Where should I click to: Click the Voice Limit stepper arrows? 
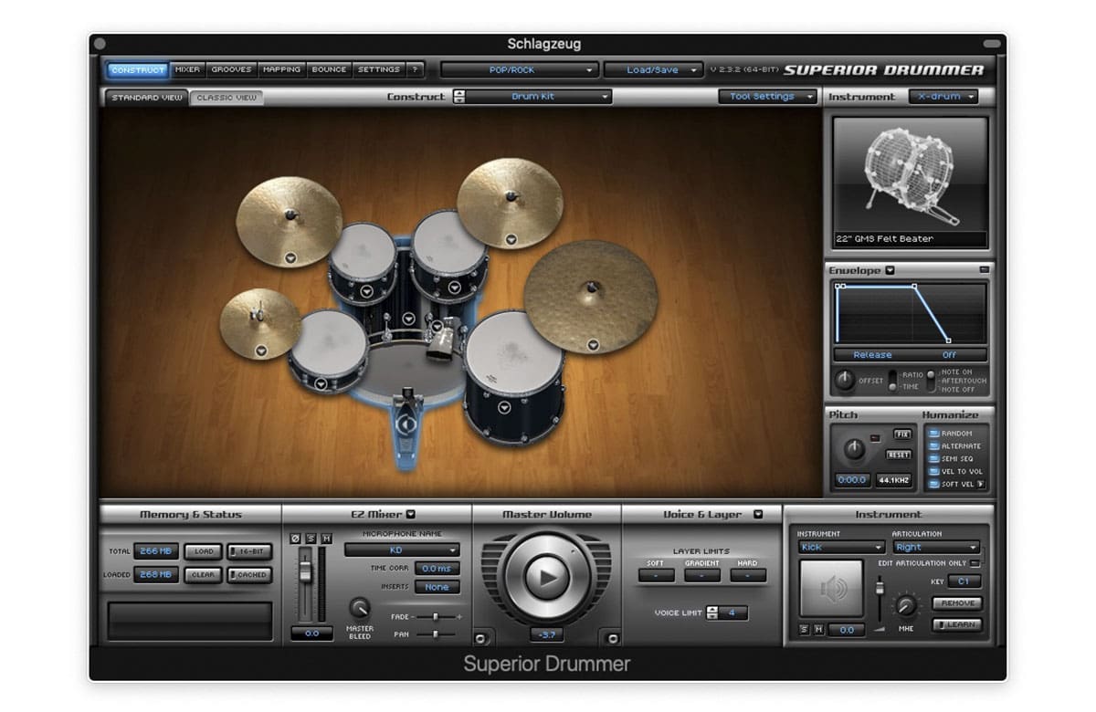(x=713, y=613)
